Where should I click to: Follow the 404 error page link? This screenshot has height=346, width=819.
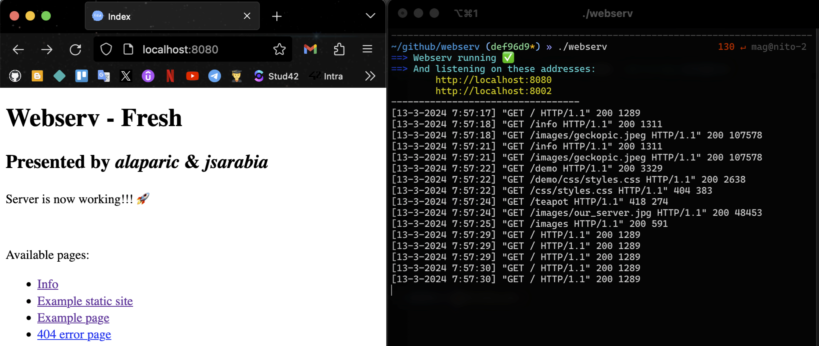(74, 334)
